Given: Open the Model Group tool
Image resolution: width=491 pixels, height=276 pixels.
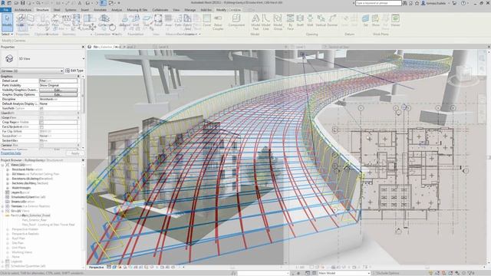Looking at the screenshot, I should click(278, 22).
